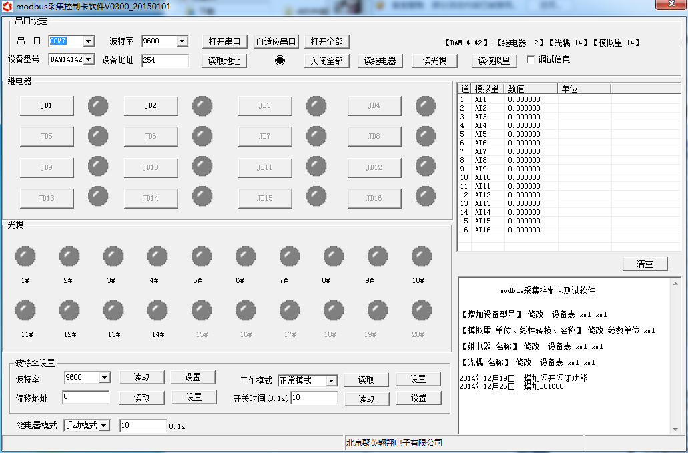The image size is (688, 453).
Task: Click the indicator knob beside the JD2 relay
Action: [202, 105]
